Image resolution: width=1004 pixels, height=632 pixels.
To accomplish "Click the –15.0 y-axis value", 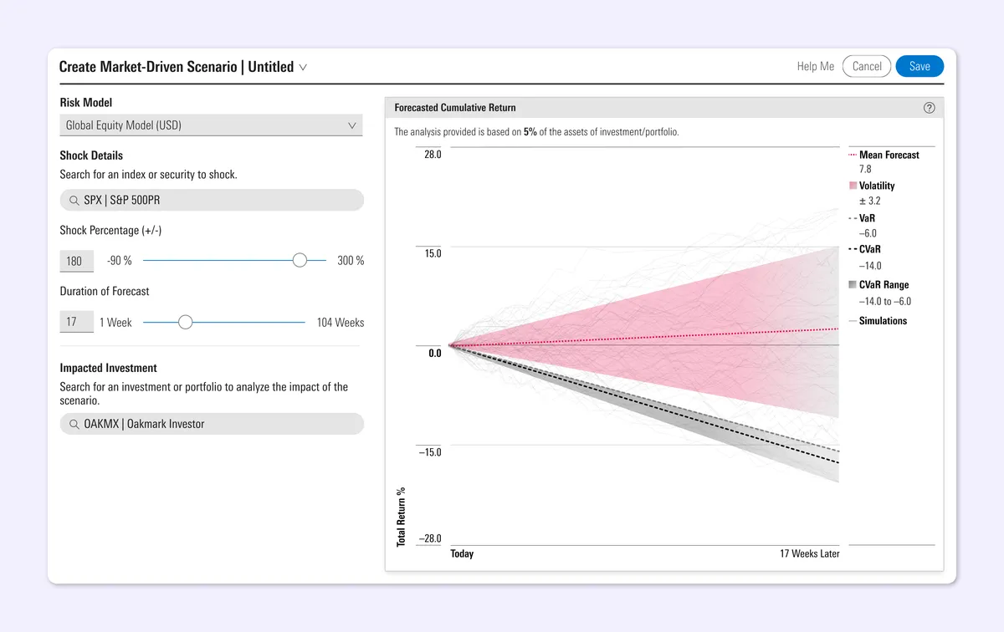I will pos(430,452).
